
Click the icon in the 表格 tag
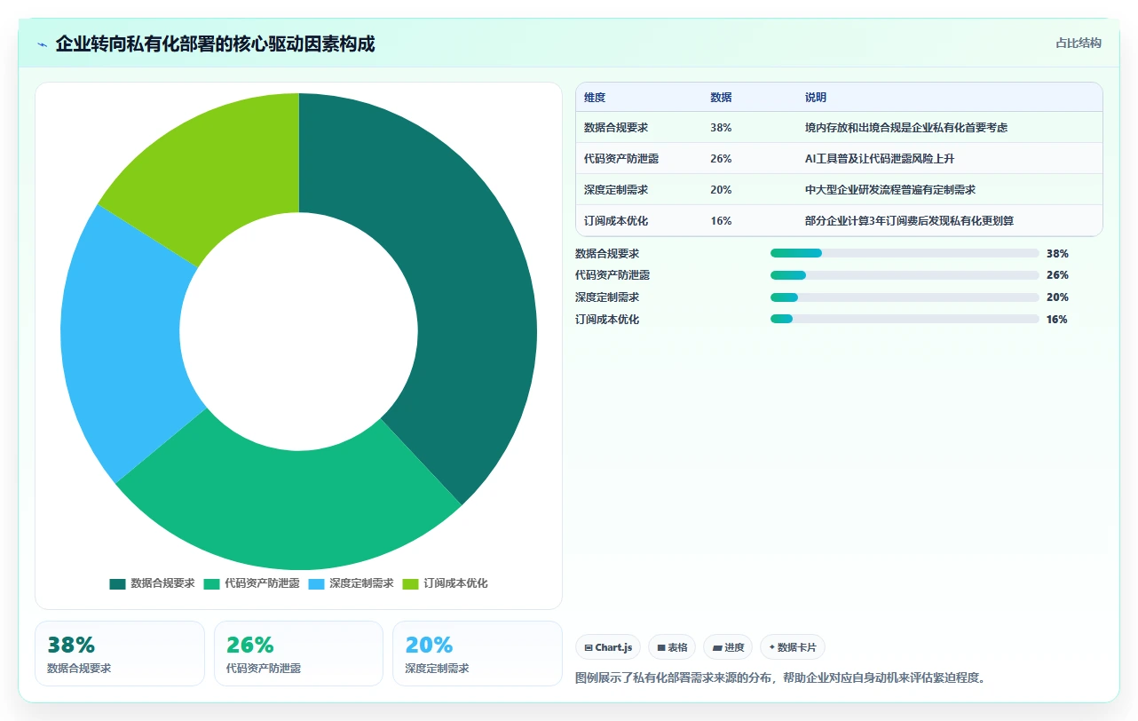pos(661,648)
